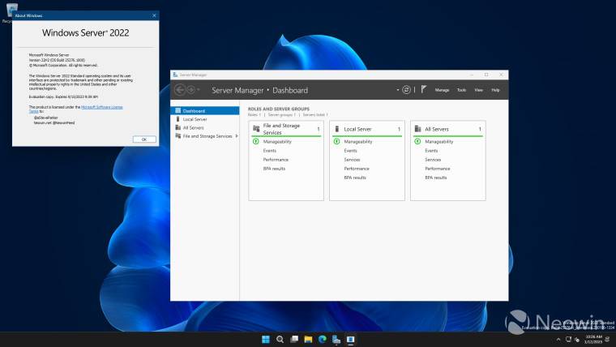Open the View menu
Screen dimensions: 616x347
pos(478,90)
